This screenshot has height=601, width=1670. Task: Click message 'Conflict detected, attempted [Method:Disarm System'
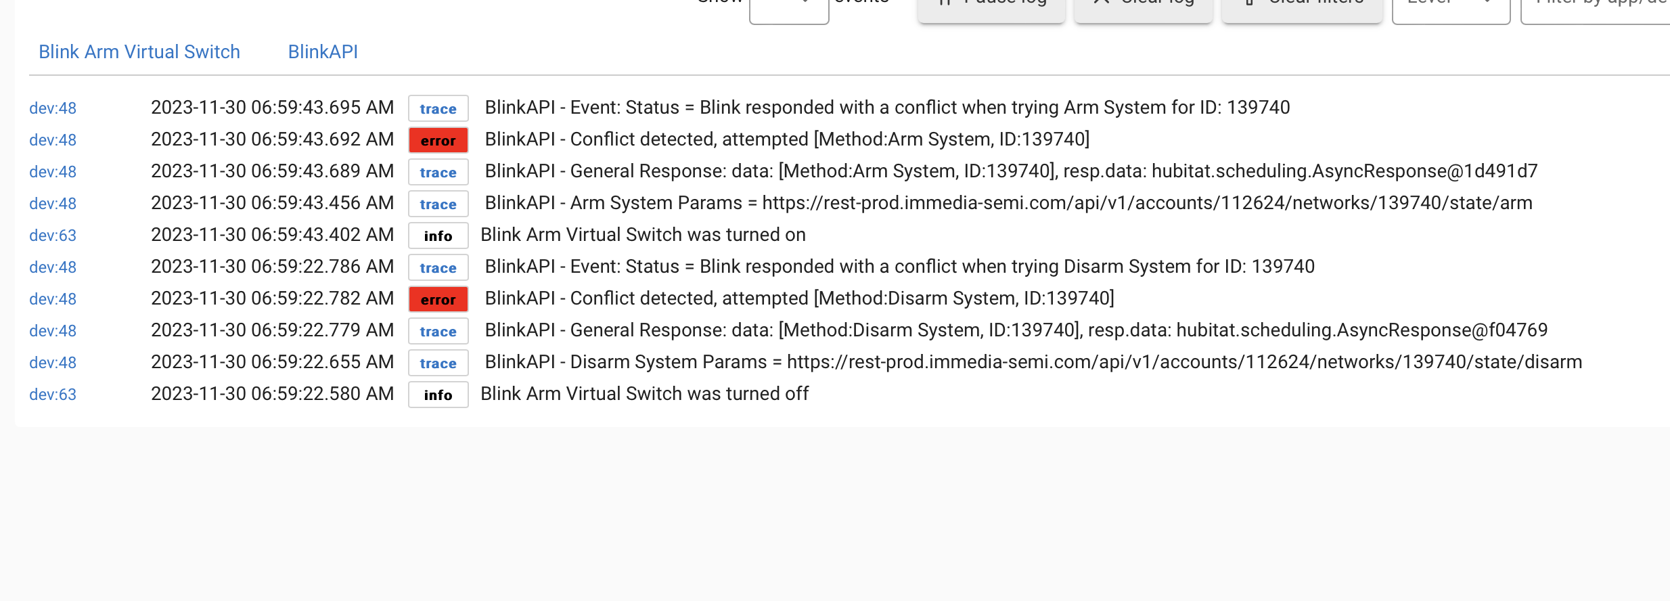click(x=800, y=298)
